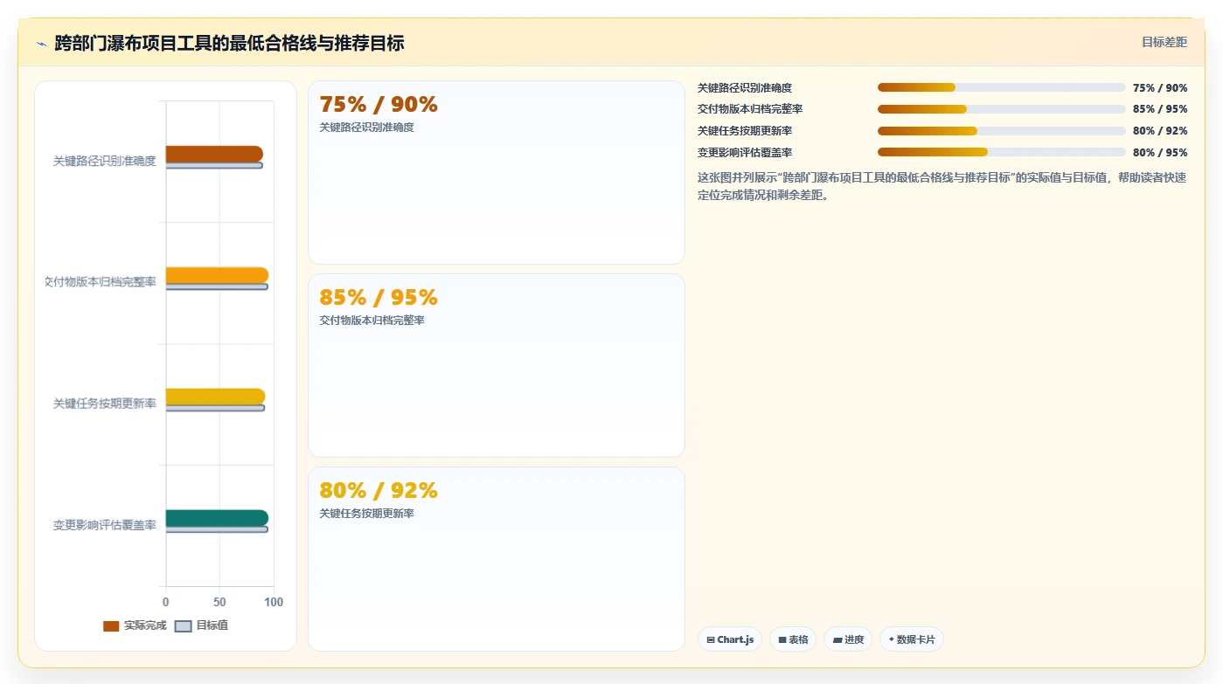
Task: Click the 交付物版本归档完整率 progress bar
Action: [1002, 109]
